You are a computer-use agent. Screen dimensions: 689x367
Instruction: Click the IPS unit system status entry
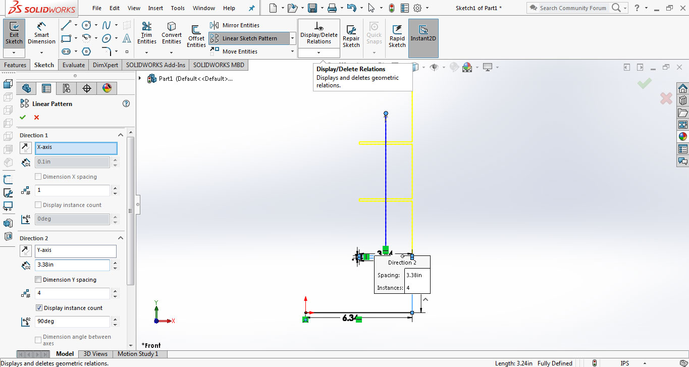[624, 363]
